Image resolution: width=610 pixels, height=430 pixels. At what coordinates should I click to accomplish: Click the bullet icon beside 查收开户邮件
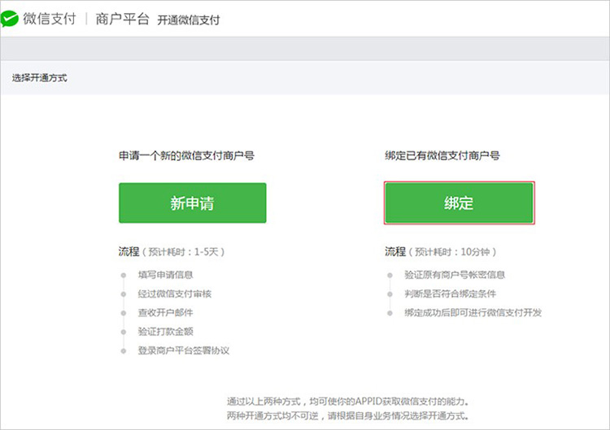(124, 313)
